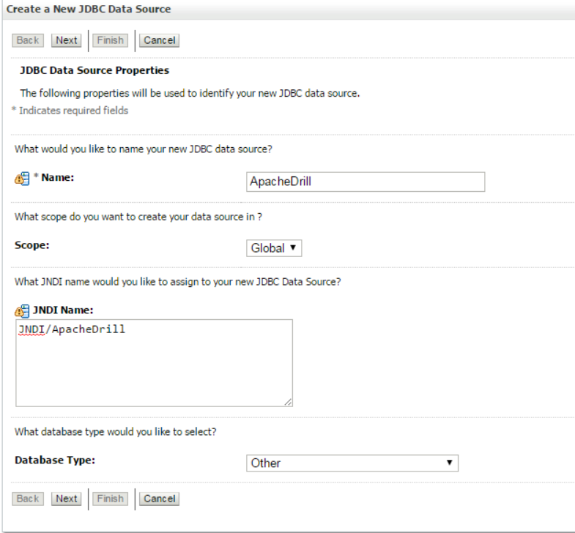This screenshot has height=533, width=575.
Task: Click the 'Database Type:' label
Action: click(x=55, y=460)
